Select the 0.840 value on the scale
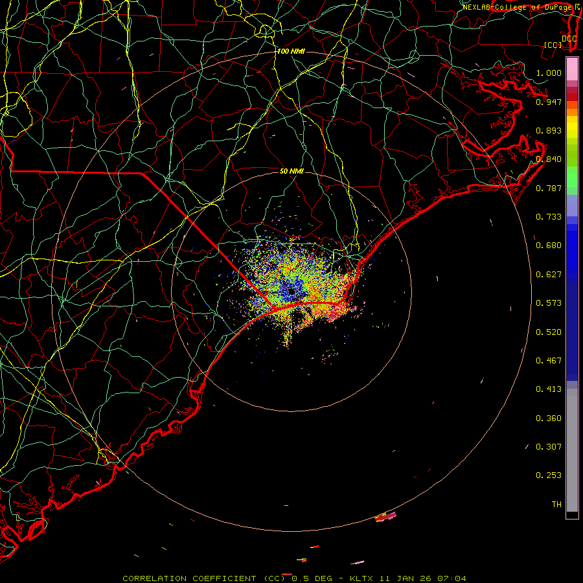Screen dimensions: 583x583 click(x=549, y=159)
